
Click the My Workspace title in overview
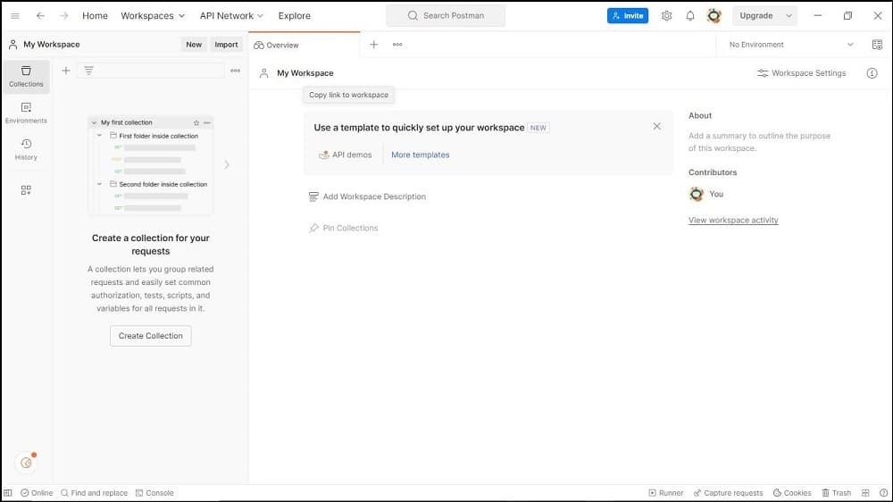pos(305,73)
